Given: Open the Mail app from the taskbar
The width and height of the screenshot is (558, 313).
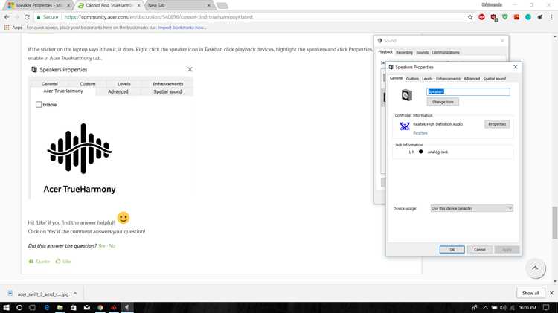Looking at the screenshot, I should [87, 307].
